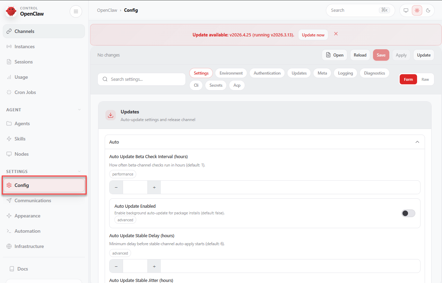This screenshot has width=442, height=283.
Task: Click the advanced tag under Auto Update Enabled
Action: tap(125, 220)
